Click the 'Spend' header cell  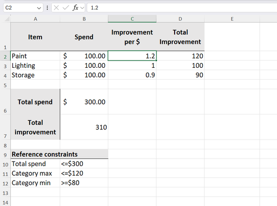click(84, 37)
